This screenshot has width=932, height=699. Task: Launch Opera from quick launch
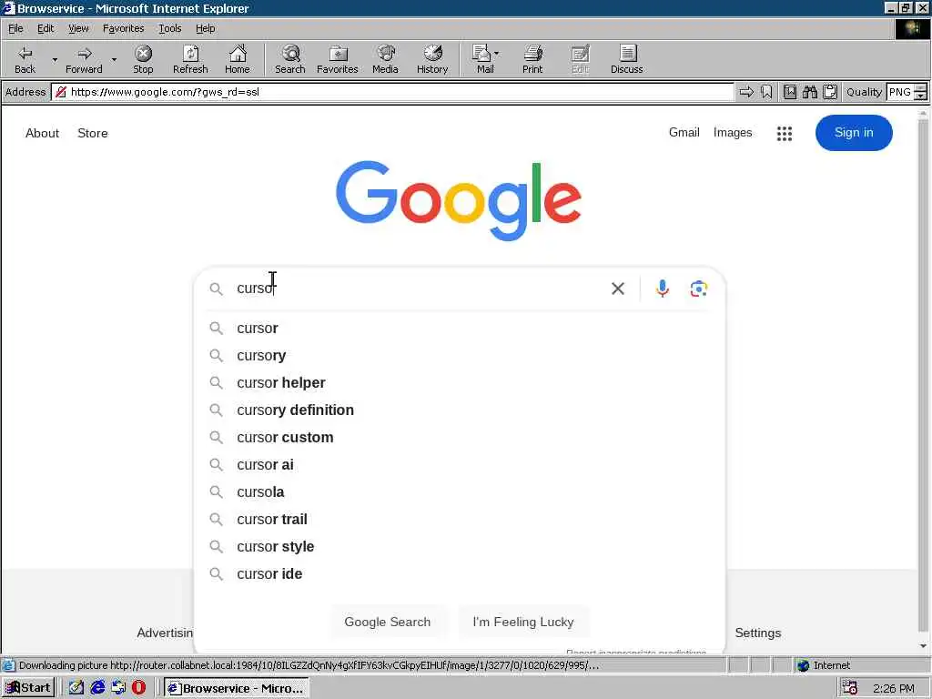(x=138, y=688)
